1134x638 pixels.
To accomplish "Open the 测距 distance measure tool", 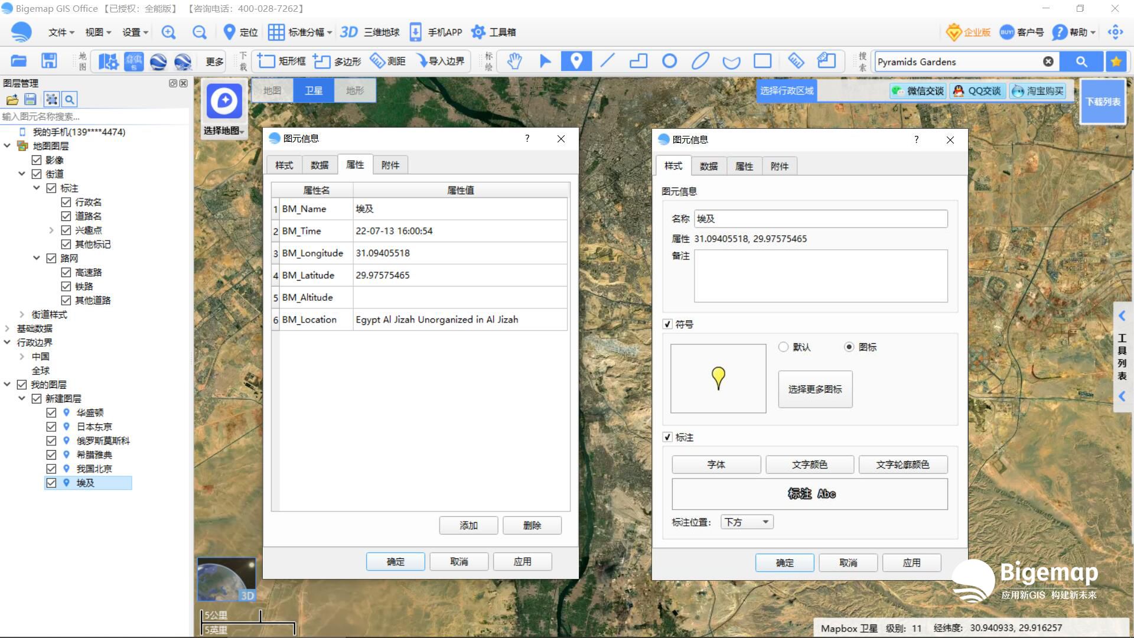I will (x=388, y=61).
